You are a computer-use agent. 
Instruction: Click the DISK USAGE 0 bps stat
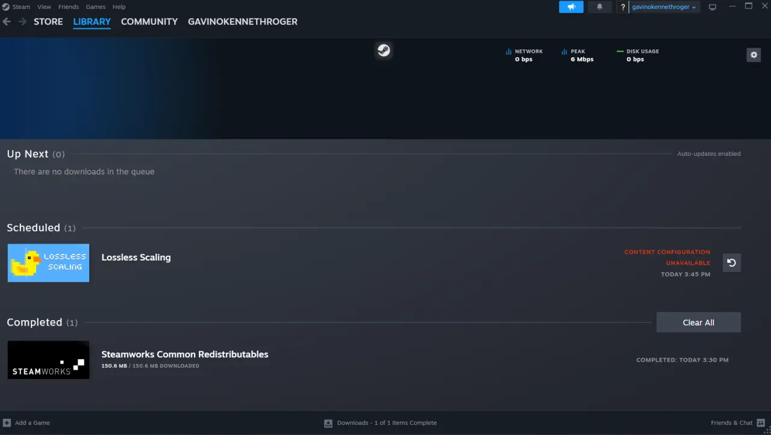637,55
